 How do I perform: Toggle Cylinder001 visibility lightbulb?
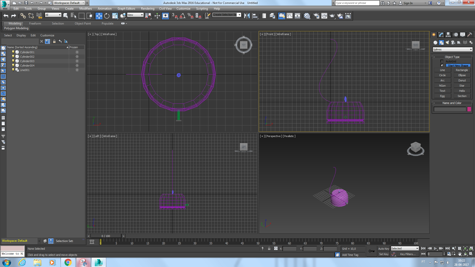coord(13,52)
